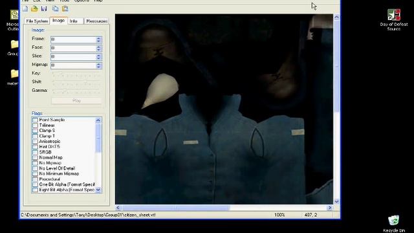Click into the Frame value field
This screenshot has width=414, height=233.
tap(73, 39)
